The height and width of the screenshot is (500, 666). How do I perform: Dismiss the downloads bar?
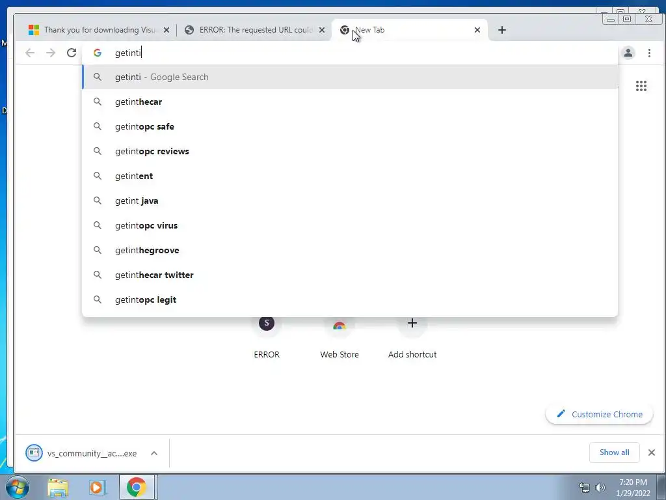[651, 452]
